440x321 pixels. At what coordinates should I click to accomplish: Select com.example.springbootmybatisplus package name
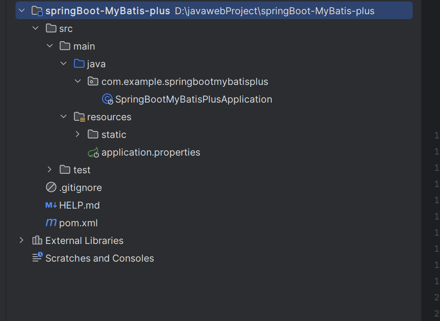(x=185, y=81)
